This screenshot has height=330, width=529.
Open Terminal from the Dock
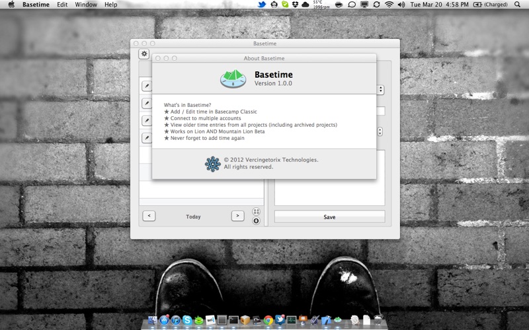click(x=233, y=320)
